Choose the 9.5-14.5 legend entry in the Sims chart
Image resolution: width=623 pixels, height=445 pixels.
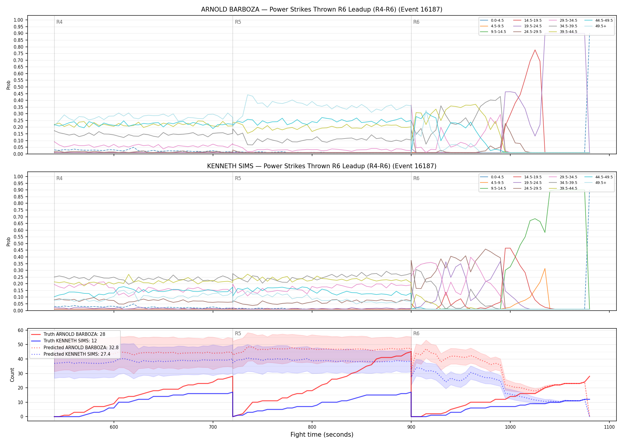[x=493, y=188]
